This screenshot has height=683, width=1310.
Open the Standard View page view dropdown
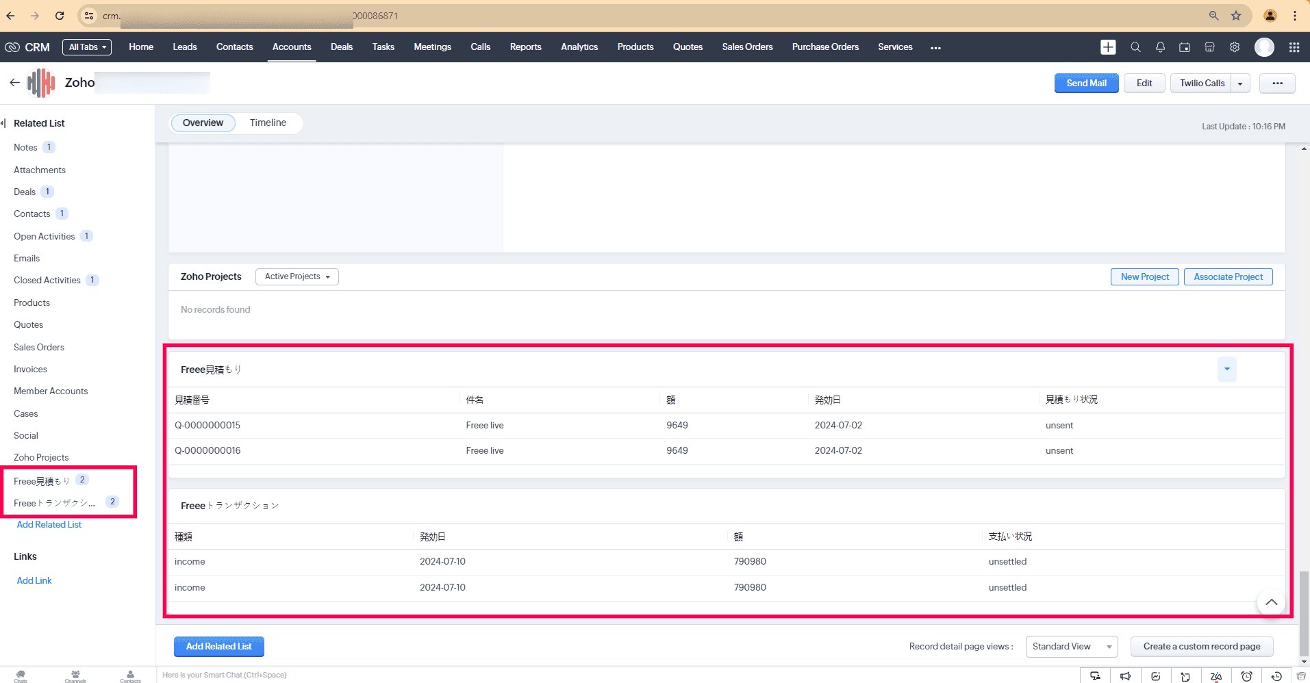tap(1072, 647)
